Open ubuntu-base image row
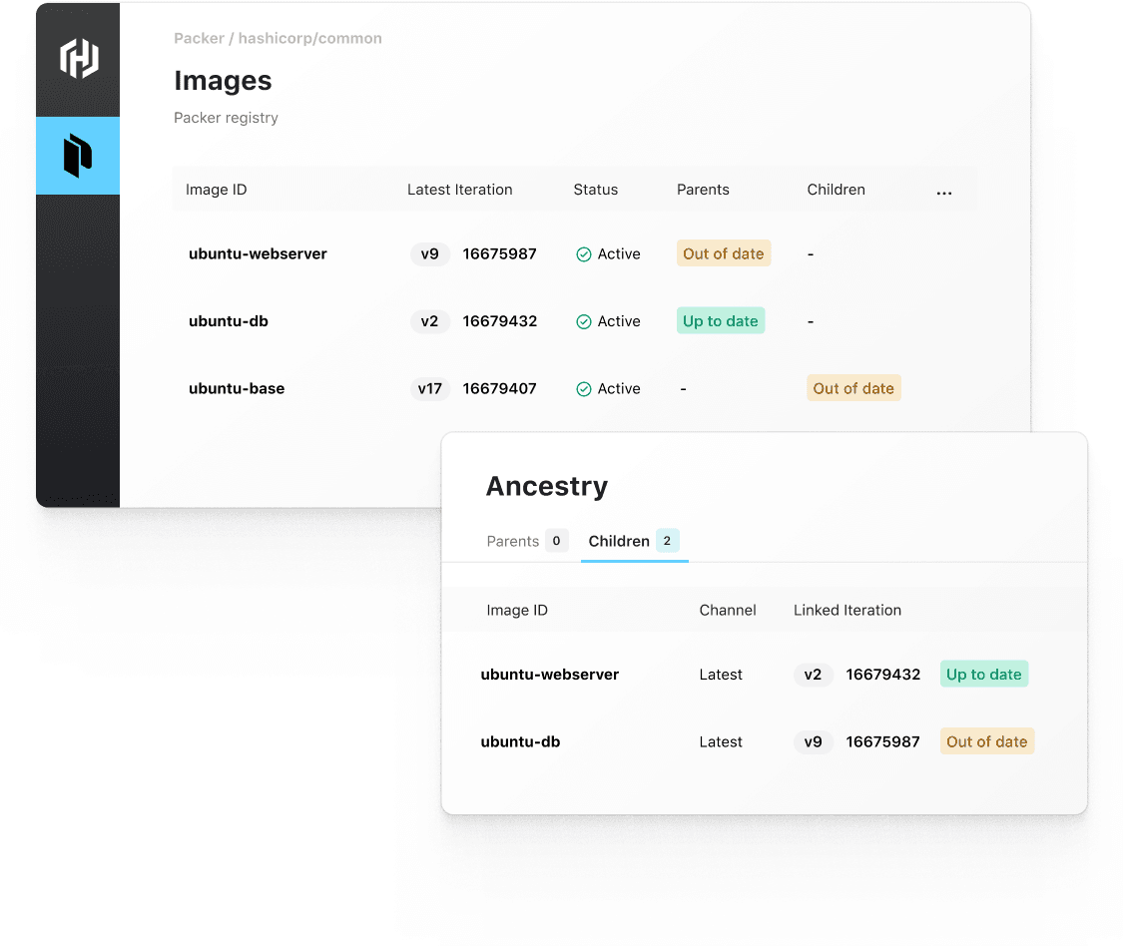 237,388
